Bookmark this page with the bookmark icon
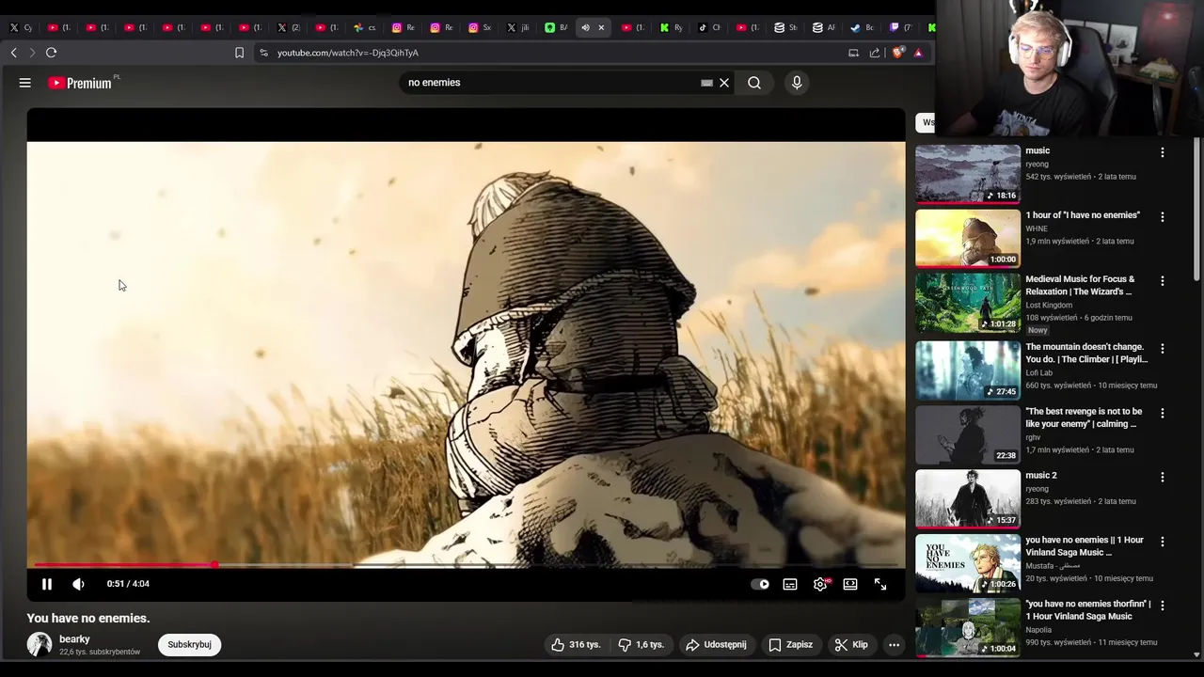The width and height of the screenshot is (1204, 677). [x=240, y=53]
